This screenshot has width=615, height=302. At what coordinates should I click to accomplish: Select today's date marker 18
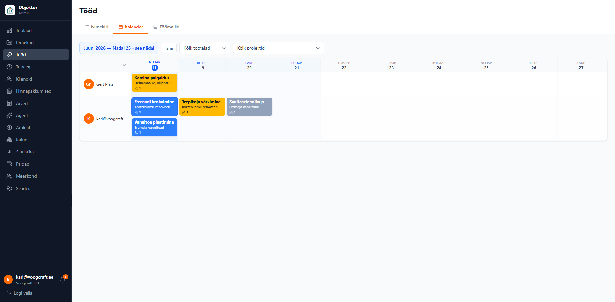[x=155, y=68]
